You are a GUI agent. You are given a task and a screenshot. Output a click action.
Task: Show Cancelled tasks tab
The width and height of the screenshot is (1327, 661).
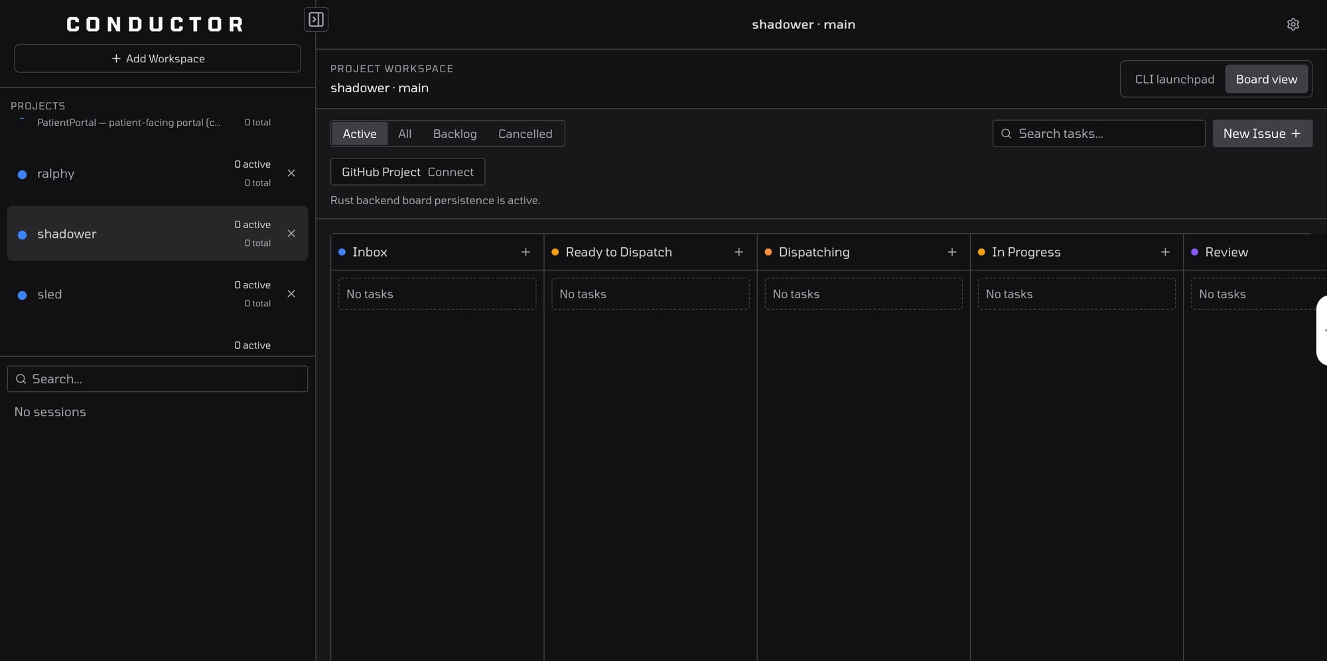pos(525,134)
